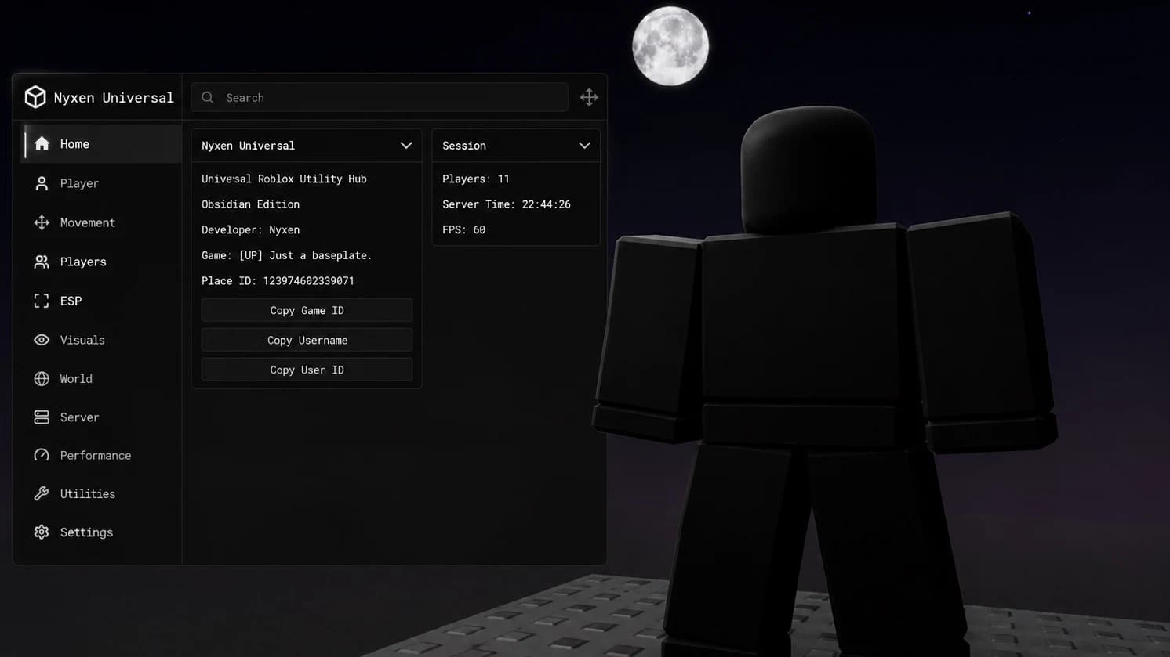Click the Players group icon
This screenshot has height=657, width=1170.
coord(42,262)
